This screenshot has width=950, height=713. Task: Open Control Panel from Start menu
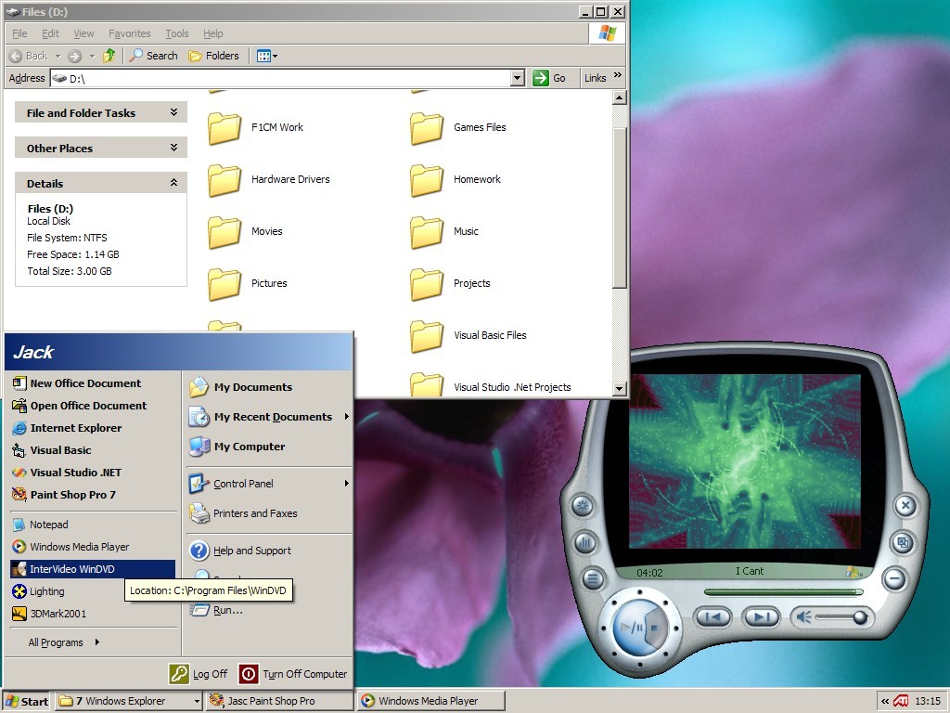269,484
